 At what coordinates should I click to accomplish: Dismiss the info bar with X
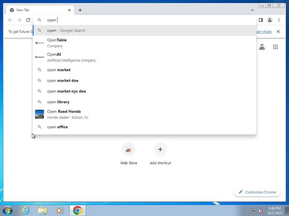tap(278, 31)
